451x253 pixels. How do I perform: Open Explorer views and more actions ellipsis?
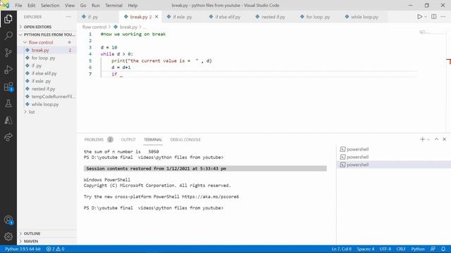point(68,17)
